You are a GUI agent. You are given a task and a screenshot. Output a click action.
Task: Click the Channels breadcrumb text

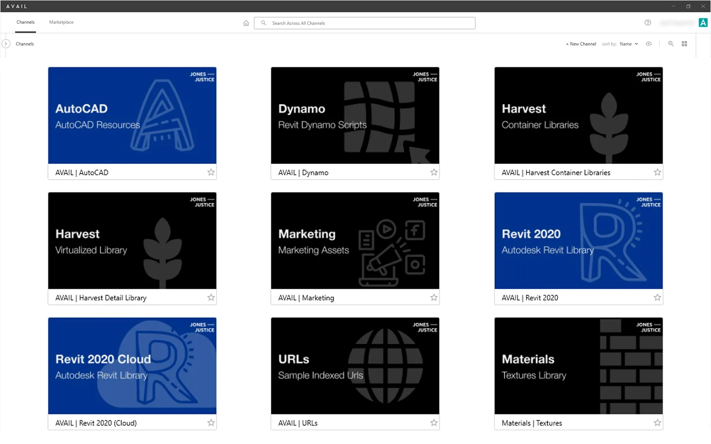[25, 44]
